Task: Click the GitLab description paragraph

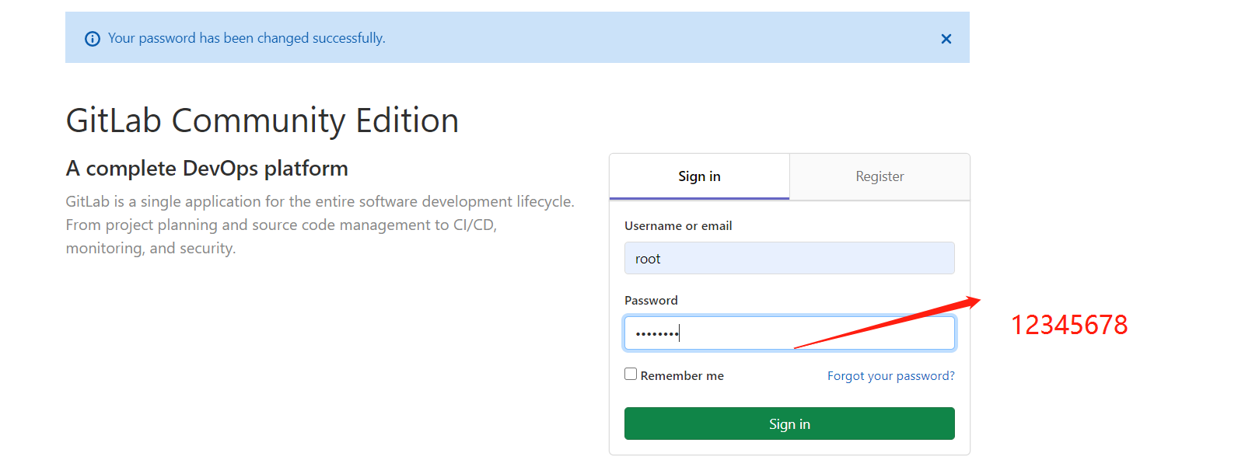Action: [320, 225]
